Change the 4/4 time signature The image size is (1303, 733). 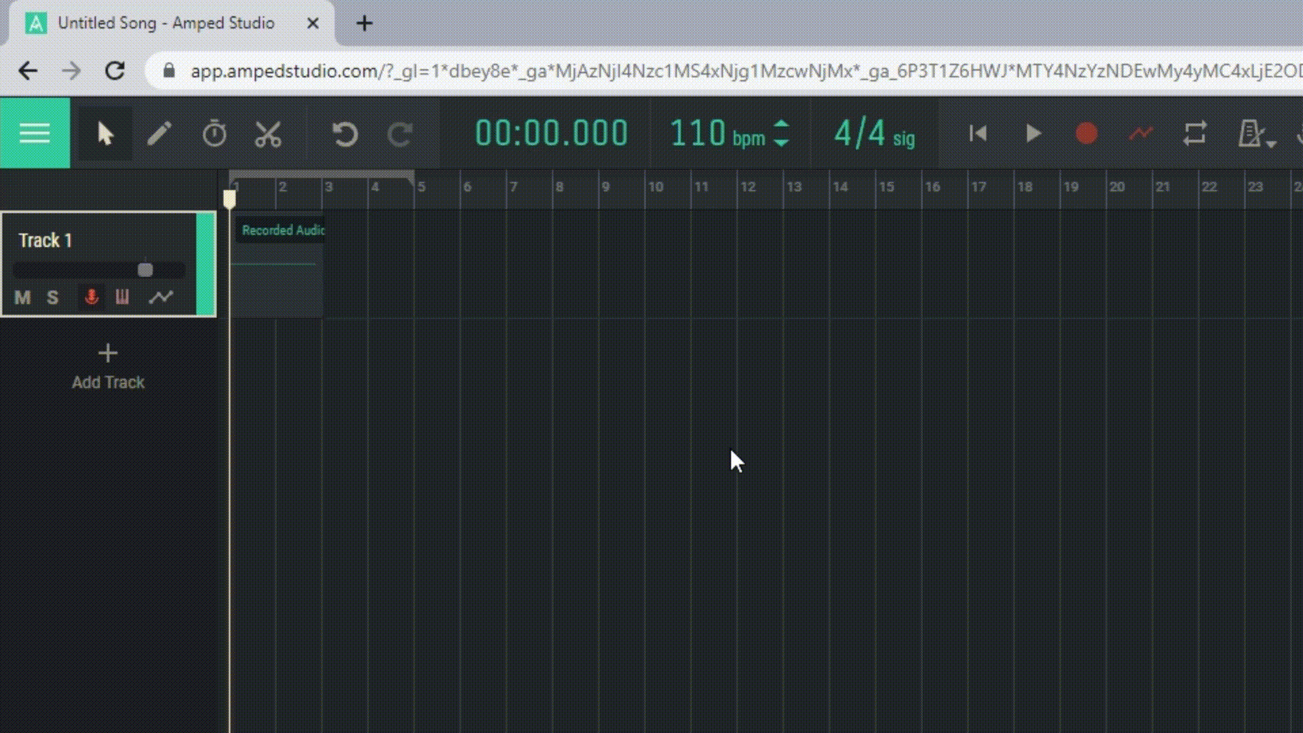861,132
